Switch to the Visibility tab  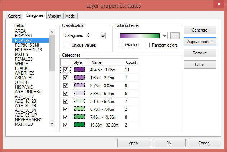(55, 16)
